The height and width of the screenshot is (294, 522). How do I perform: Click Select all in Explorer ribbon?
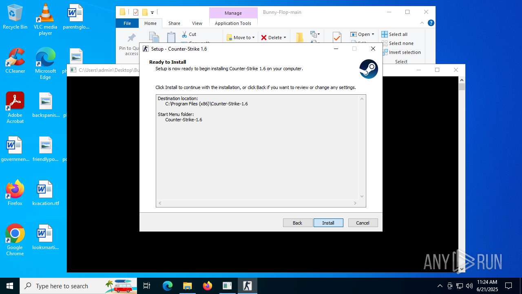pyautogui.click(x=394, y=34)
